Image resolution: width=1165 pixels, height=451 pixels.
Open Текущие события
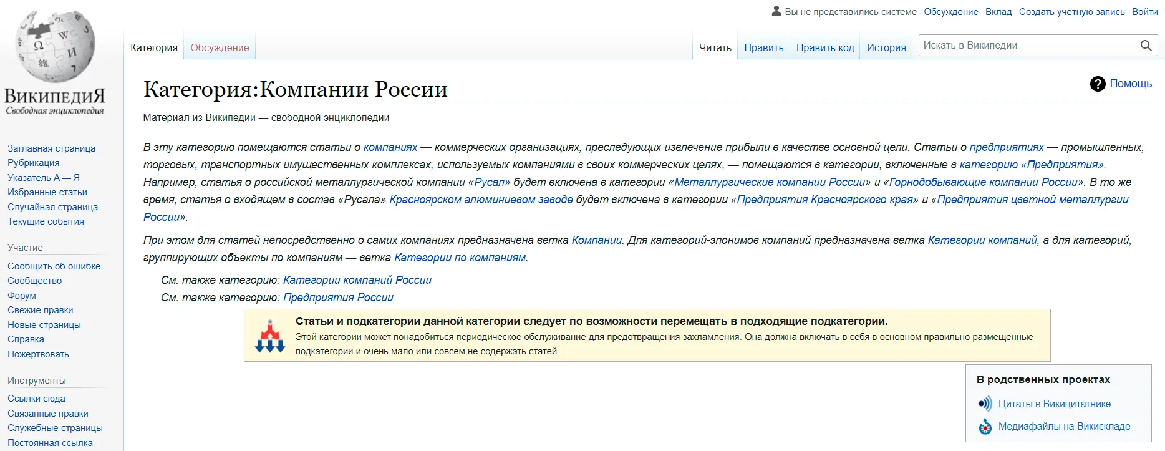point(46,221)
